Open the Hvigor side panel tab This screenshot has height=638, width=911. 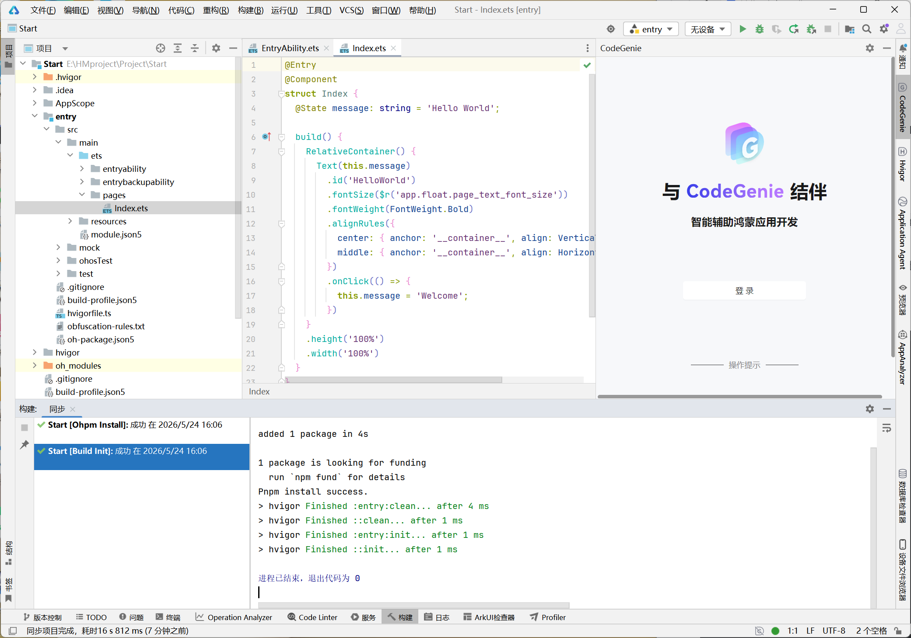(902, 164)
